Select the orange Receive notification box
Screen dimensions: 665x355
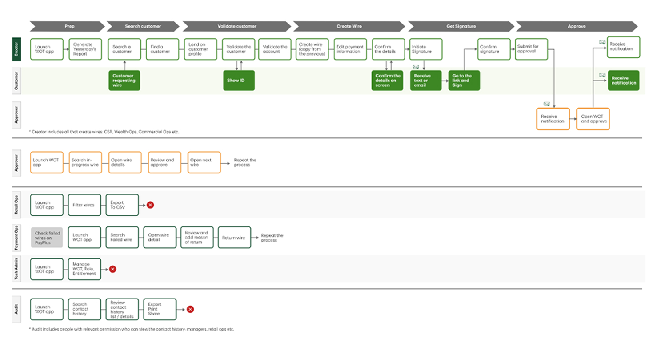[x=553, y=119]
